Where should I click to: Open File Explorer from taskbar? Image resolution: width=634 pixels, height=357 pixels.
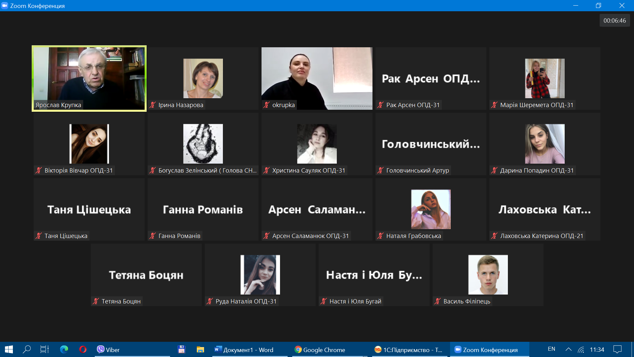point(200,349)
